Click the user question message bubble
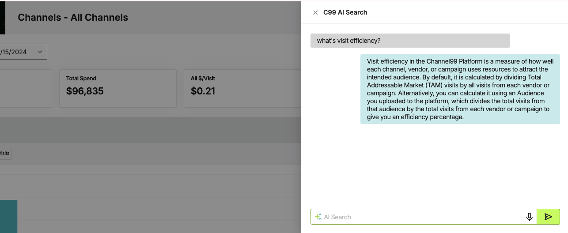568x233 pixels. click(x=410, y=41)
